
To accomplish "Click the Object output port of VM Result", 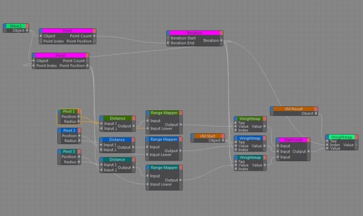I will pyautogui.click(x=316, y=113).
